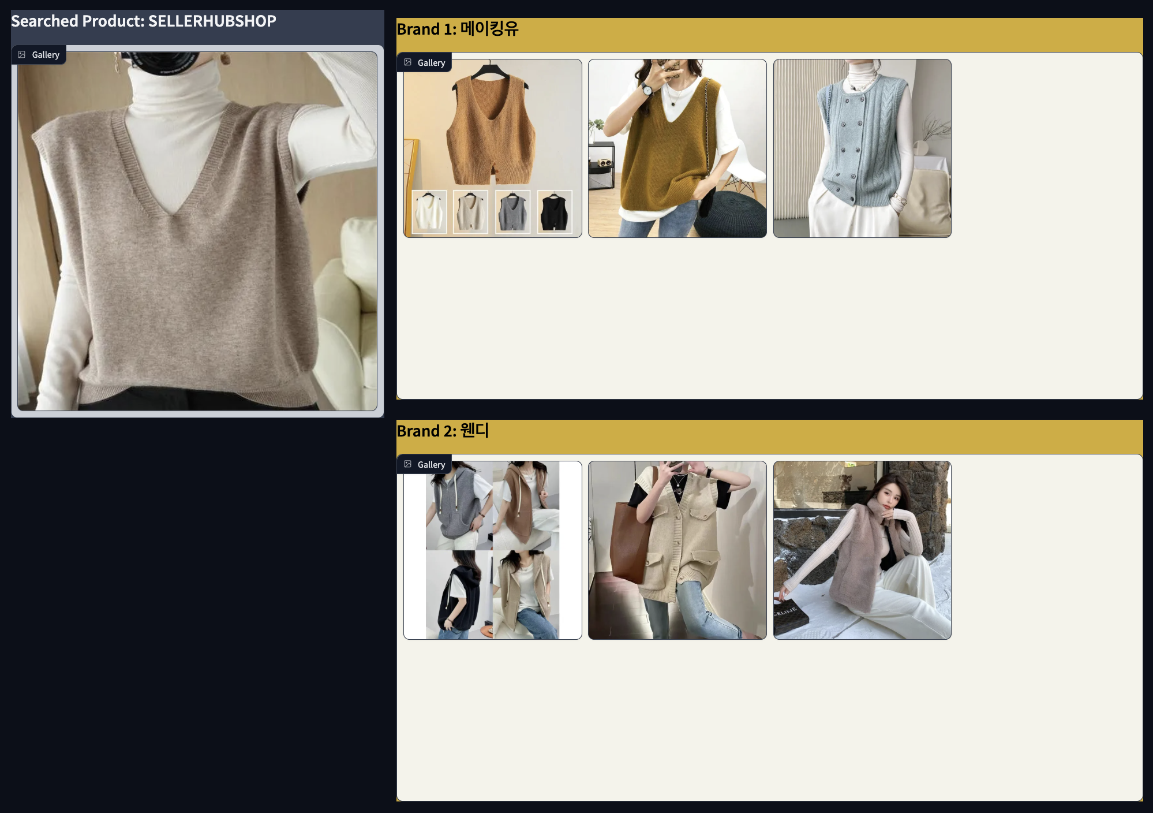1153x813 pixels.
Task: Select the beige pocket cardigan vest thumbnail
Action: [x=677, y=550]
